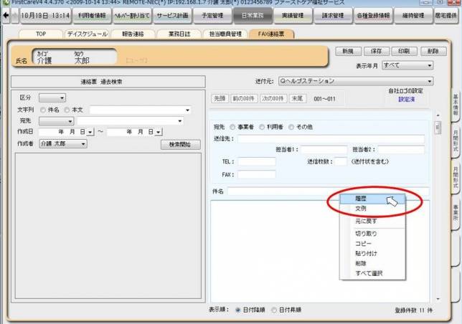Viewport: 462px width, 324px height.
Task: Select 本文 radio for text search
Action: pos(66,110)
